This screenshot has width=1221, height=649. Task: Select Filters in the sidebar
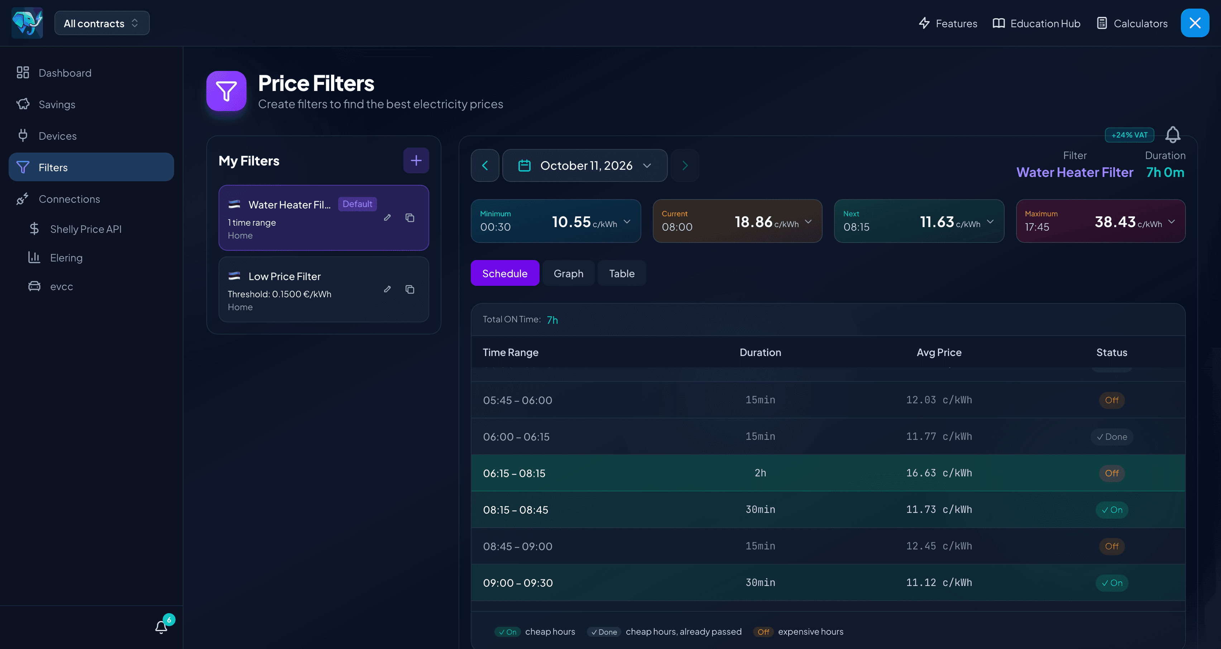[91, 167]
